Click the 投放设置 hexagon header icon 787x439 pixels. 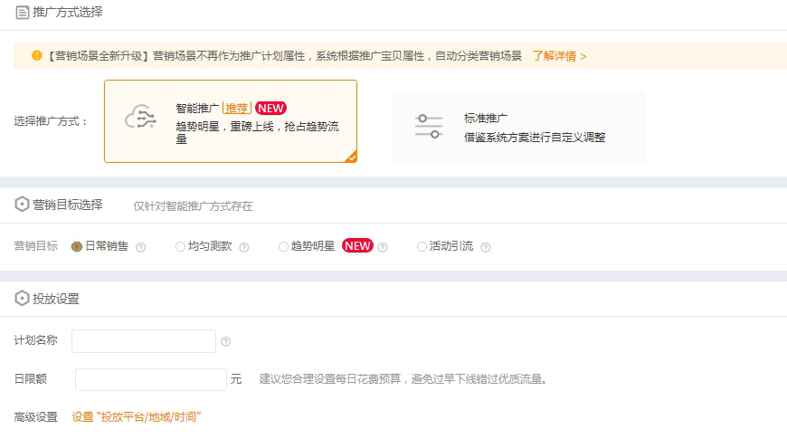pos(23,299)
